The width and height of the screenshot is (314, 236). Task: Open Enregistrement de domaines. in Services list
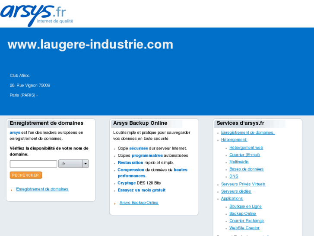[248, 133]
